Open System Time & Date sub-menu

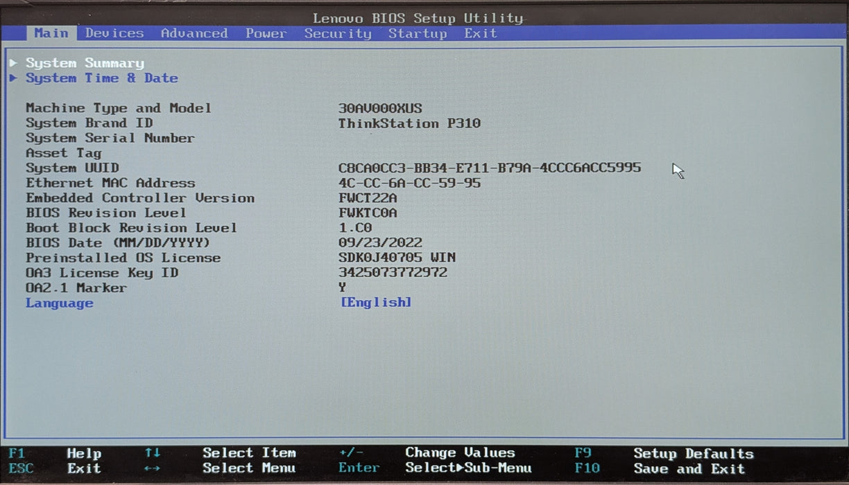(x=102, y=78)
